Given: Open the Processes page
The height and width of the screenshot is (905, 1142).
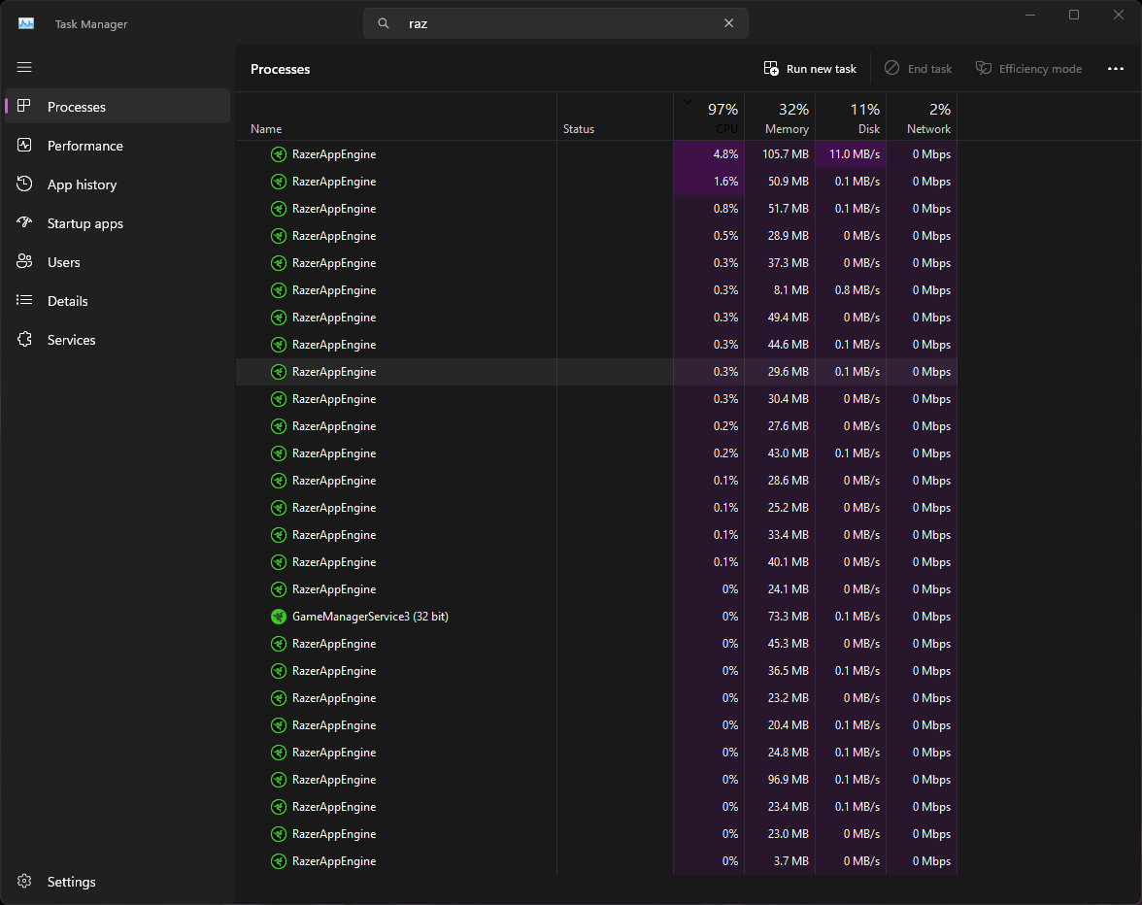Looking at the screenshot, I should 118,106.
